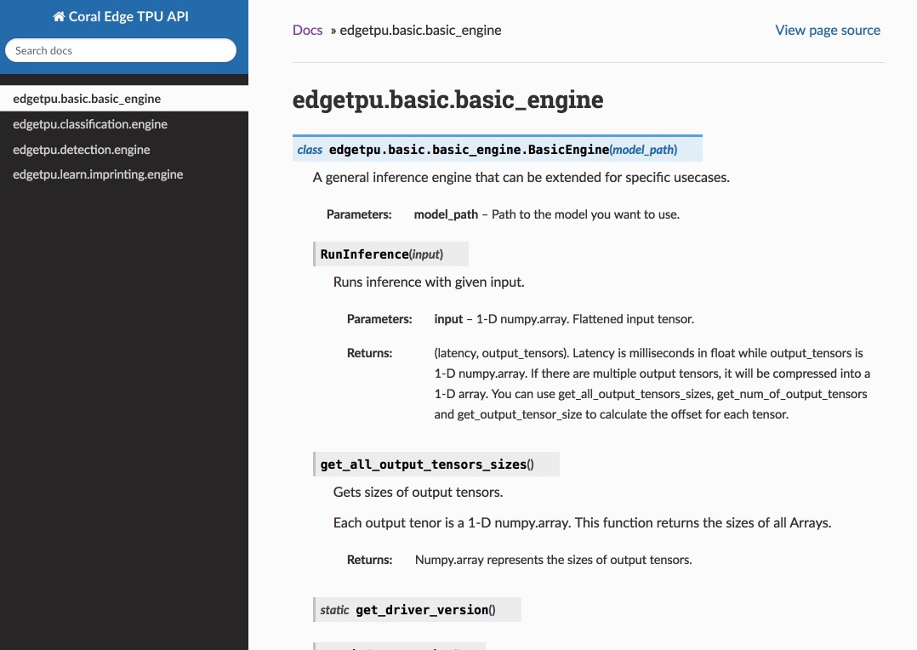Click the model_path argument in the class signature
Image resolution: width=917 pixels, height=650 pixels.
(643, 150)
